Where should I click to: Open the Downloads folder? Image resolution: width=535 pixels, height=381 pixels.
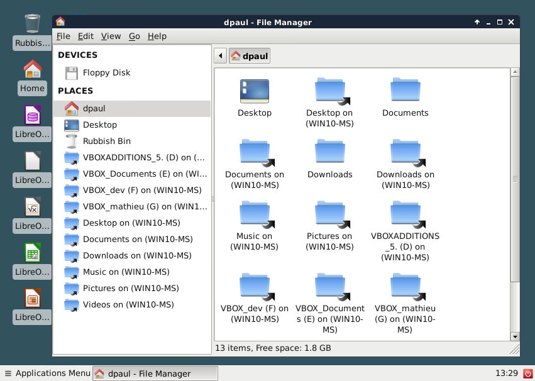(x=329, y=152)
